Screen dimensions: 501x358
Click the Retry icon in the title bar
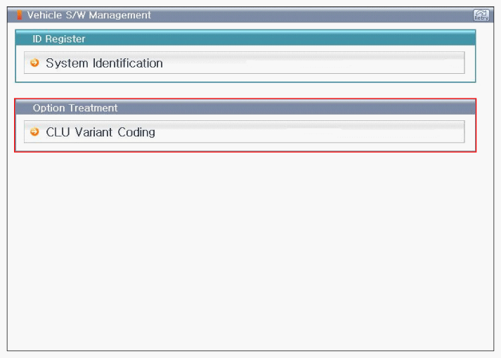(481, 15)
